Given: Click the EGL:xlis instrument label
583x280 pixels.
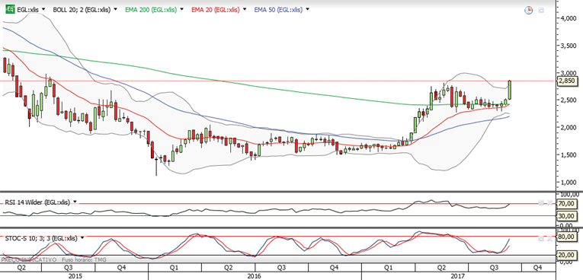Looking at the screenshot, I should point(28,10).
